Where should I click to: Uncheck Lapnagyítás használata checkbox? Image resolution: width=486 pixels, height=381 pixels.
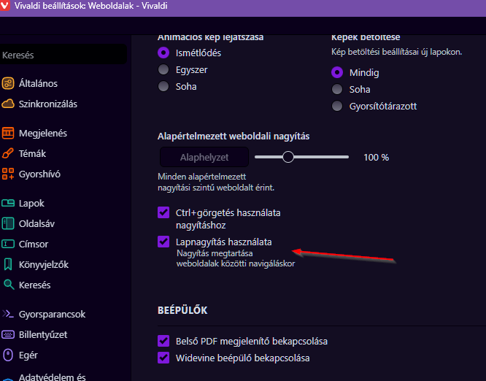click(163, 242)
